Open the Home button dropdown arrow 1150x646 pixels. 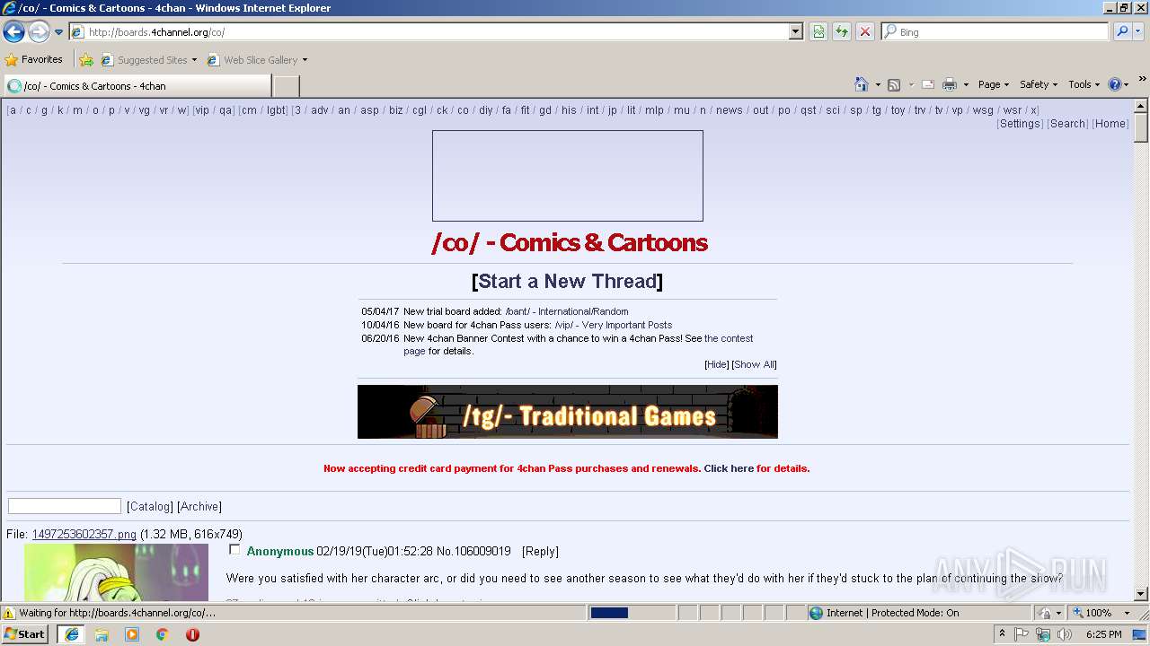click(877, 84)
